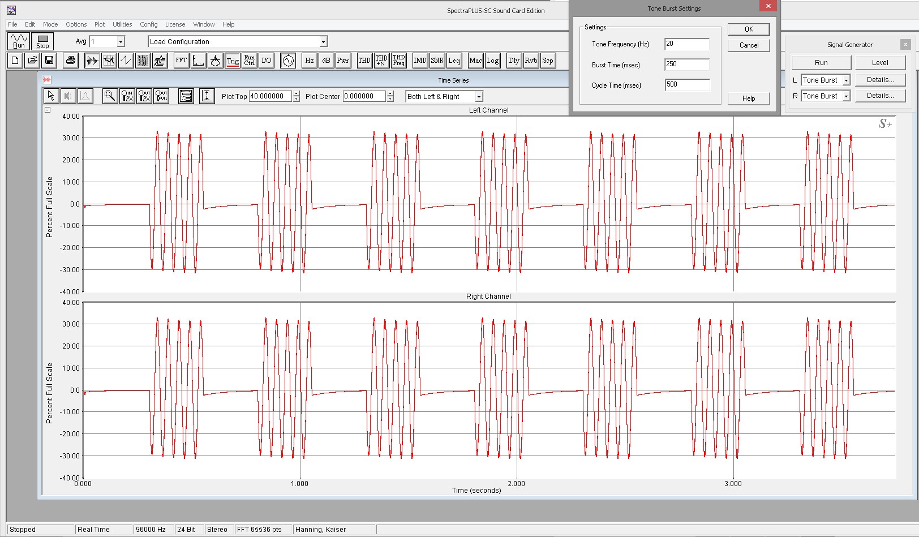Click the Plot Center value field
Image resolution: width=919 pixels, height=537 pixels.
click(x=364, y=97)
